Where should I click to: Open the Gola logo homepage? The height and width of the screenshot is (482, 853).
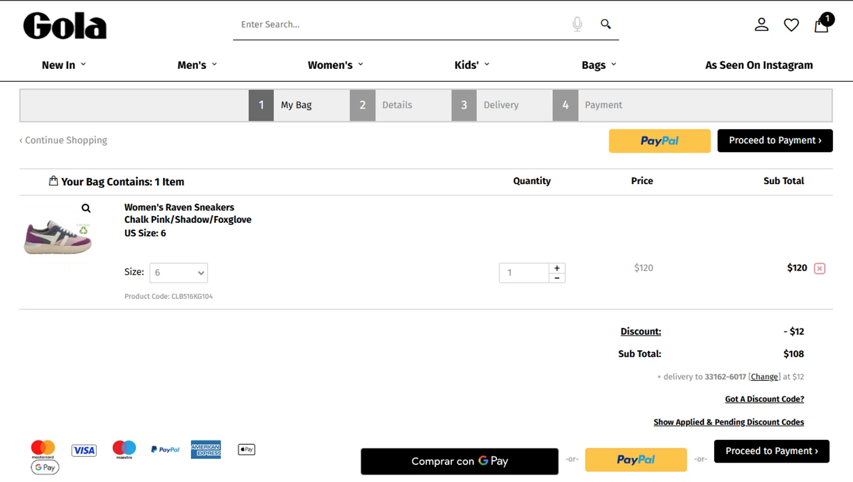(x=65, y=26)
